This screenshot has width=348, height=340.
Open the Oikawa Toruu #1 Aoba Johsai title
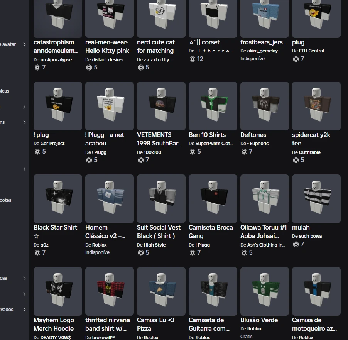pos(264,232)
